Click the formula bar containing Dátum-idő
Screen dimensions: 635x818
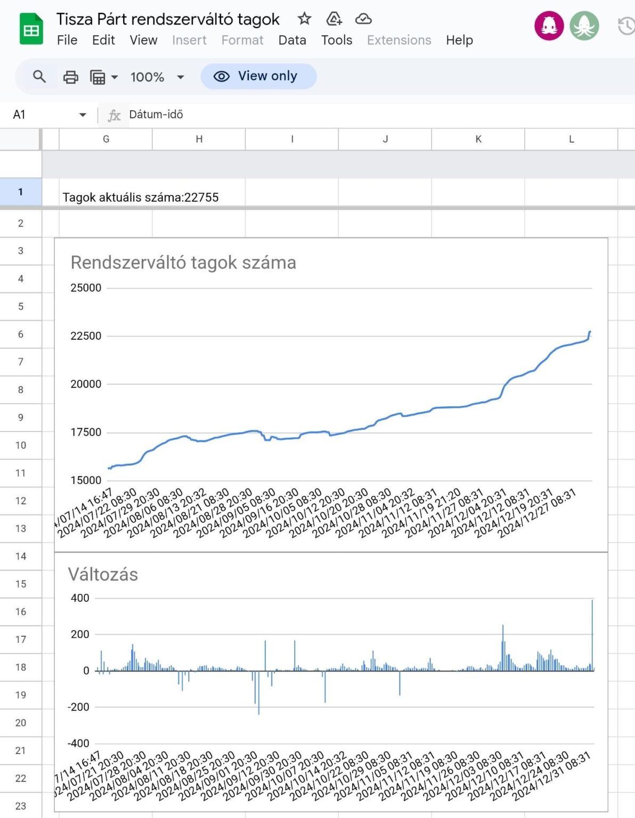(x=381, y=114)
